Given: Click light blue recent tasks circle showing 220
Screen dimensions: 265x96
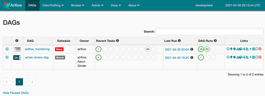Looking at the screenshot, I should click(x=148, y=49).
